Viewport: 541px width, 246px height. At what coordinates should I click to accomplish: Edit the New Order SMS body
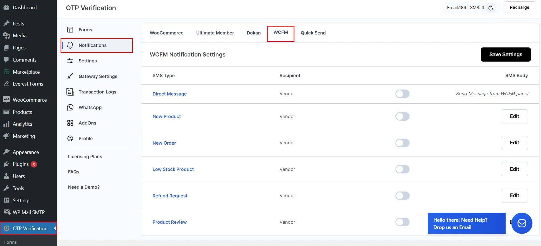(514, 143)
